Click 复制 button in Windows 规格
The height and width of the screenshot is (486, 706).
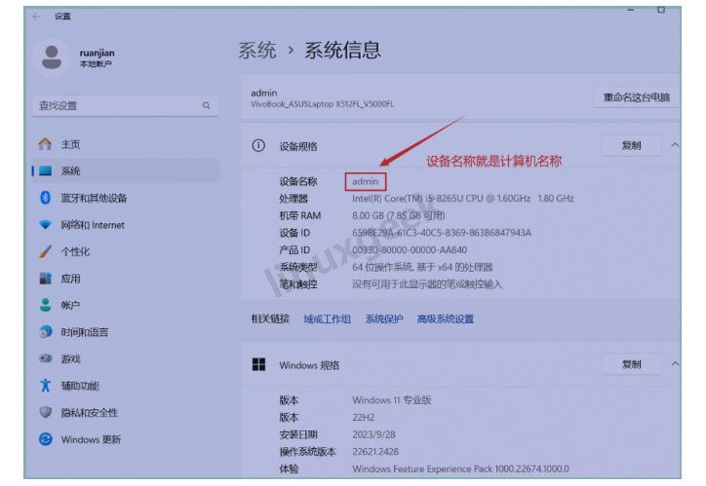point(631,364)
